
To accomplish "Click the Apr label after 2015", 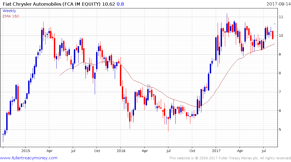I will [50, 151].
